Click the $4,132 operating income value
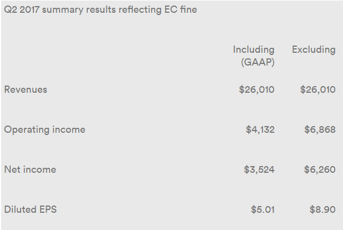Image resolution: width=343 pixels, height=230 pixels. tap(260, 129)
